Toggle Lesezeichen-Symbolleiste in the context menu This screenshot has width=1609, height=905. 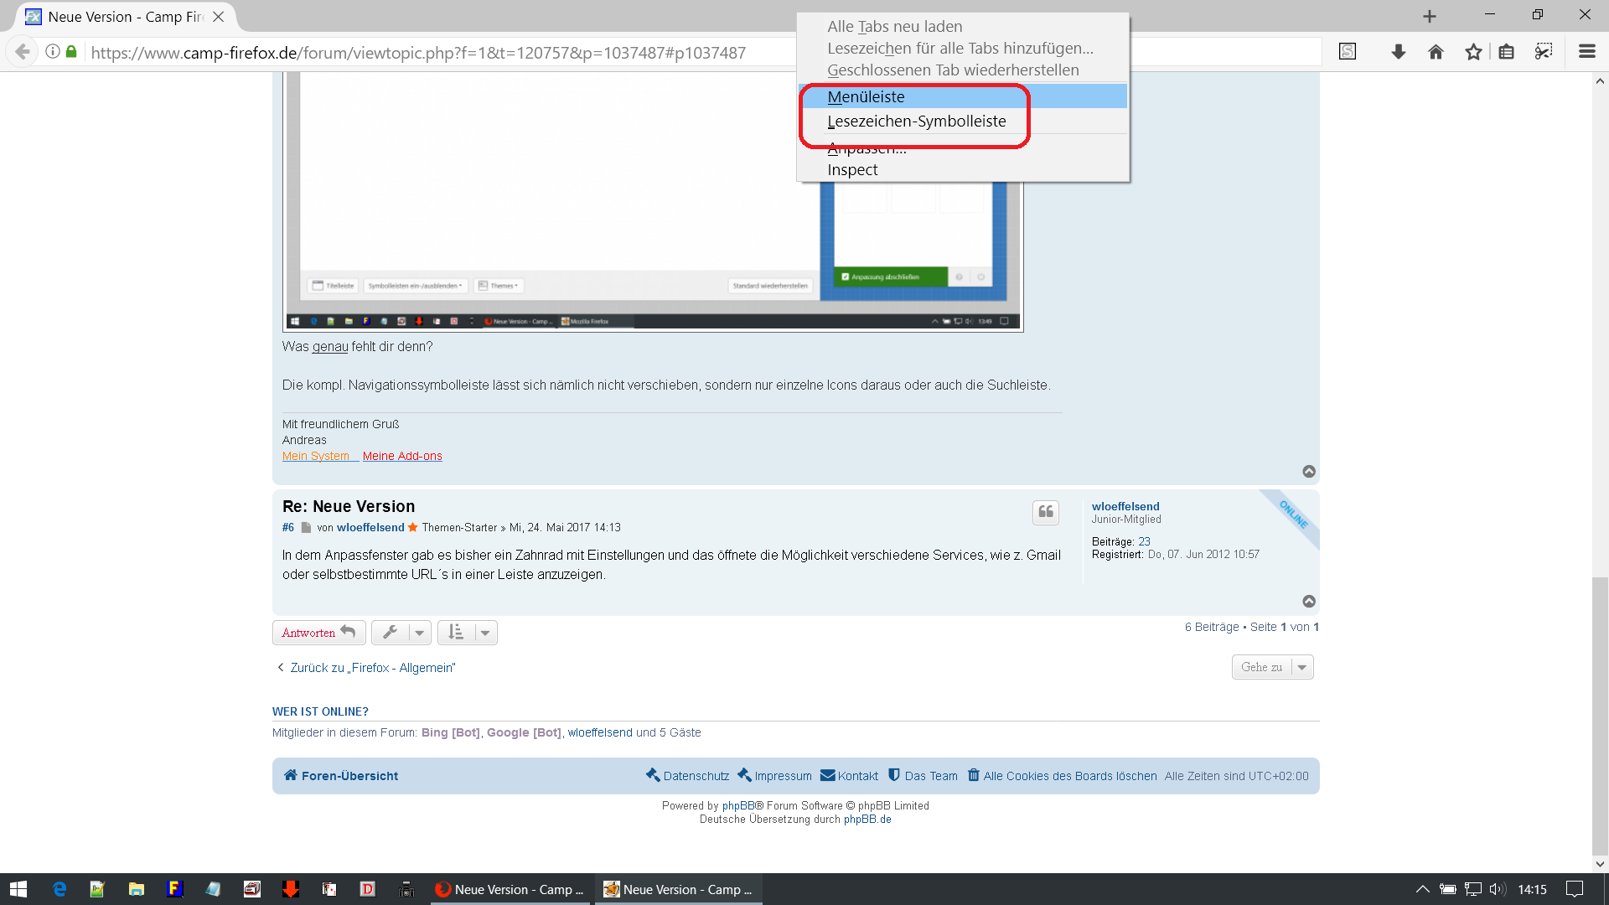(x=917, y=122)
